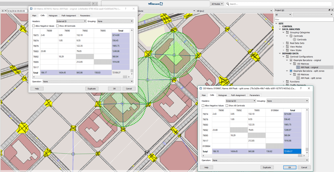This screenshot has height=172, width=334.
Task: Enable Show All Centroids in original matrix dialog
Action: click(58, 26)
